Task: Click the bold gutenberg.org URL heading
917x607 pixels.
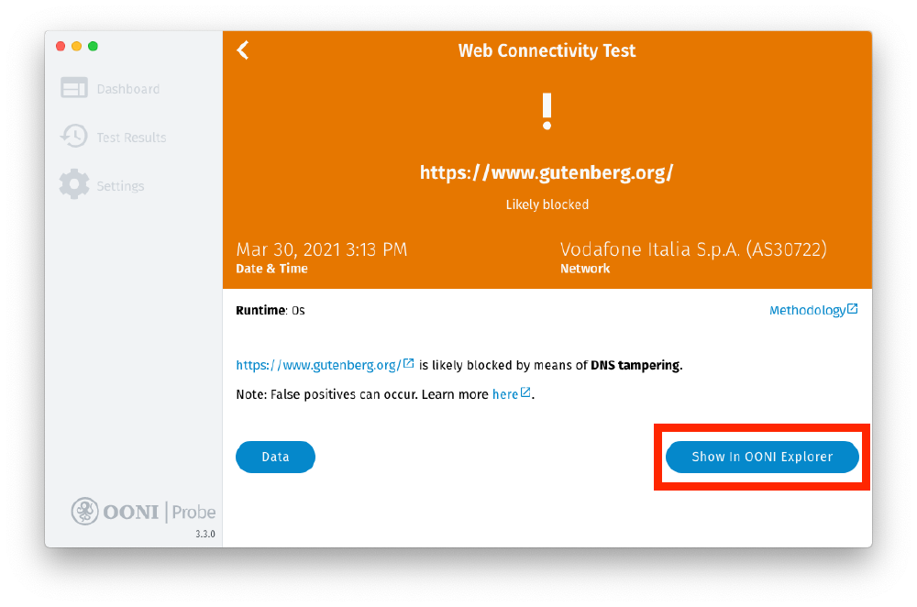Action: coord(547,172)
